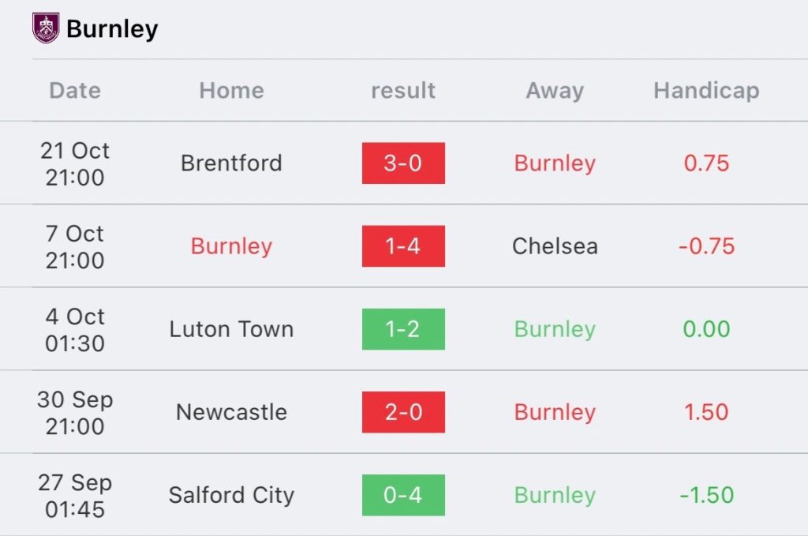Screen dimensions: 808x536
Task: Open the red 3-0 result badge
Action: [403, 163]
